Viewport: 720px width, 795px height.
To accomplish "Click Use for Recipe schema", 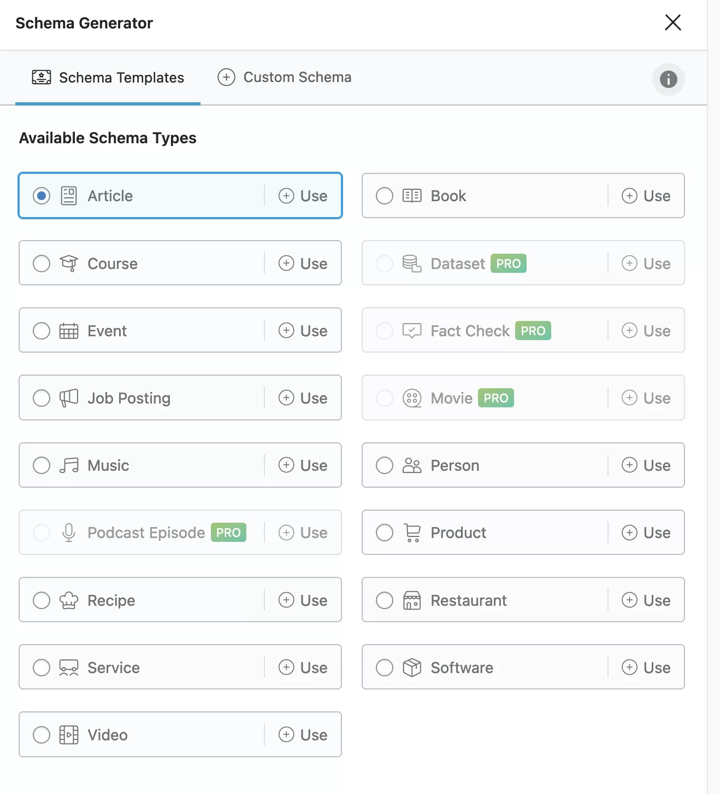I will [303, 600].
